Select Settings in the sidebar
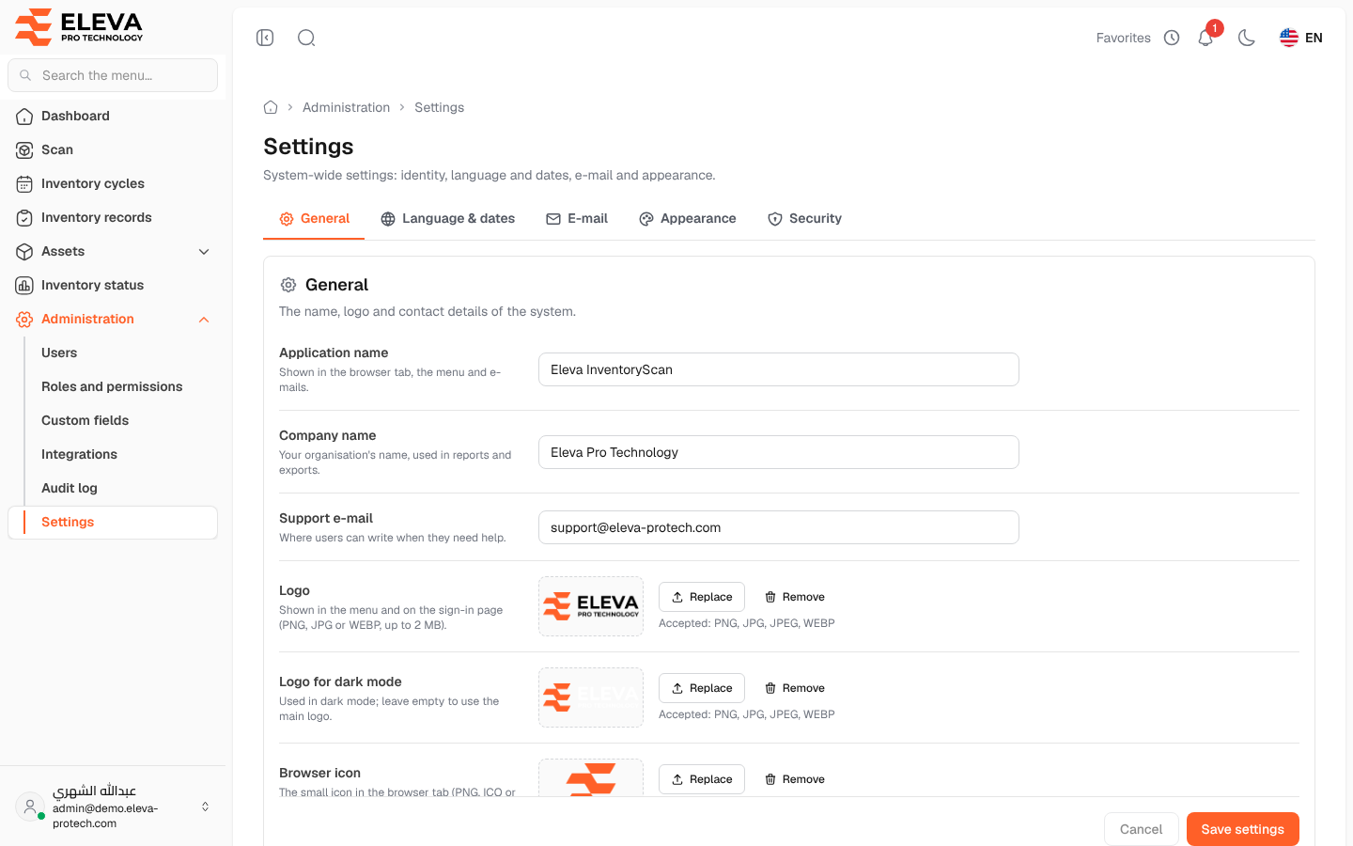Image resolution: width=1353 pixels, height=846 pixels. click(x=113, y=522)
